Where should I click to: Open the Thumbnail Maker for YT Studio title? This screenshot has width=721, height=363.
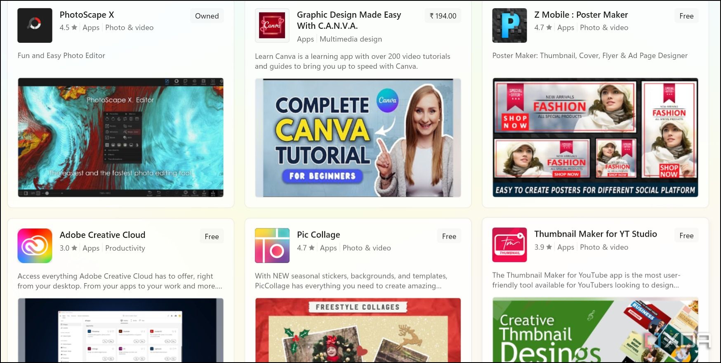click(x=596, y=234)
